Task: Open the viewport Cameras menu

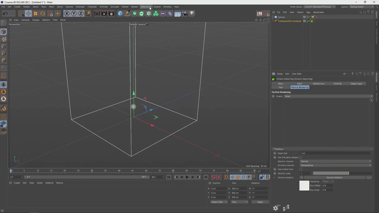Action: pos(25,20)
